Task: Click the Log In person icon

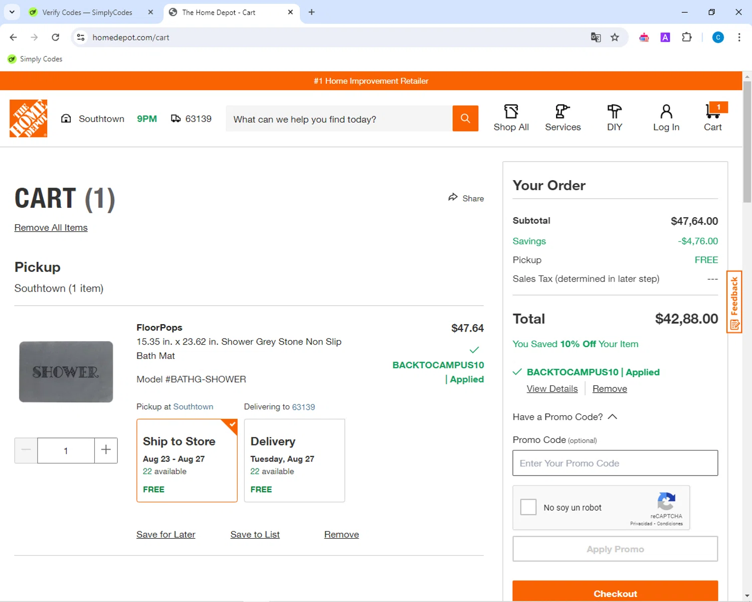Action: [666, 111]
